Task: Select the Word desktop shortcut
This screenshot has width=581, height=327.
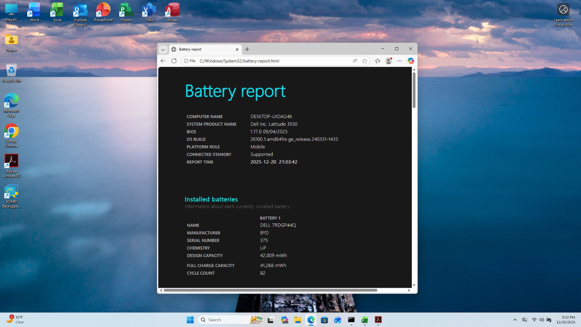Action: [x=34, y=12]
